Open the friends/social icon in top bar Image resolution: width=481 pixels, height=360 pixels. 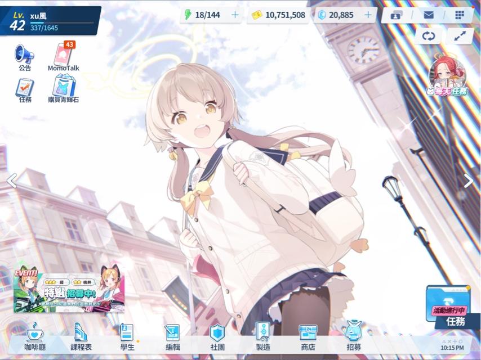click(397, 15)
